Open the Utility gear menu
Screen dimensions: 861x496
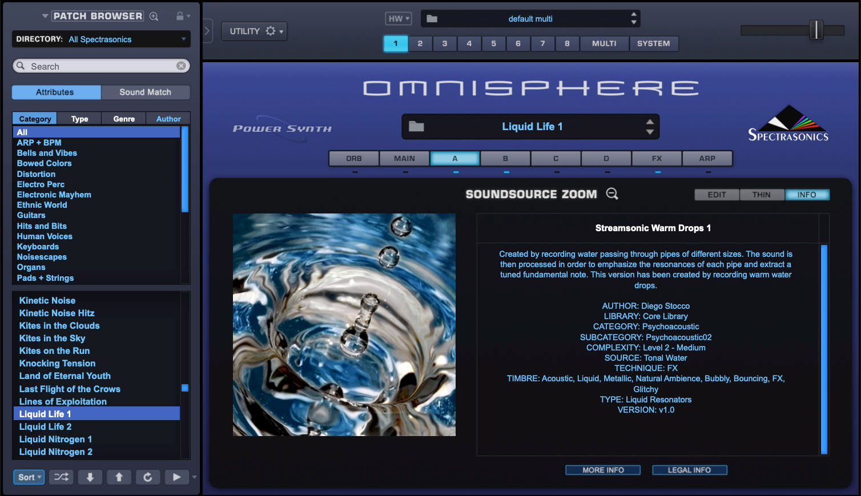pyautogui.click(x=254, y=31)
